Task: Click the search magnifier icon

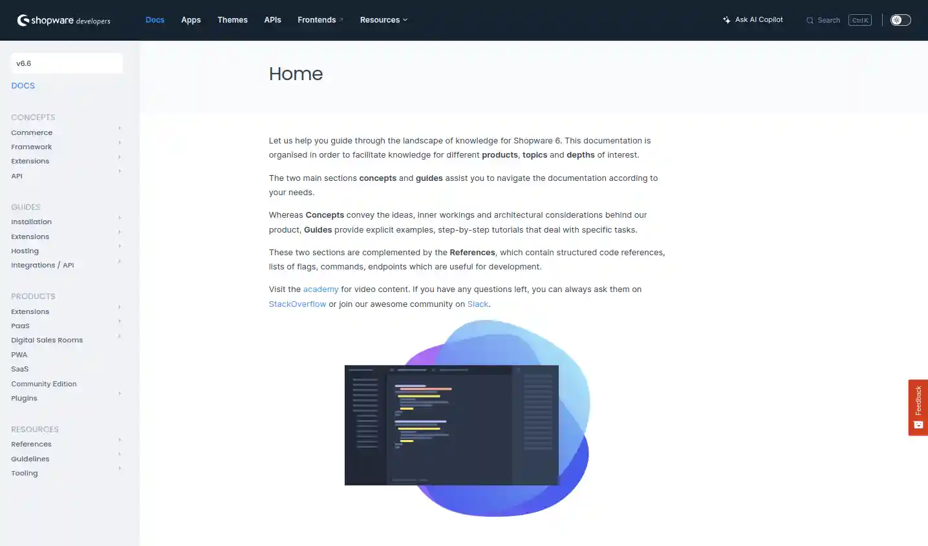Action: (810, 20)
